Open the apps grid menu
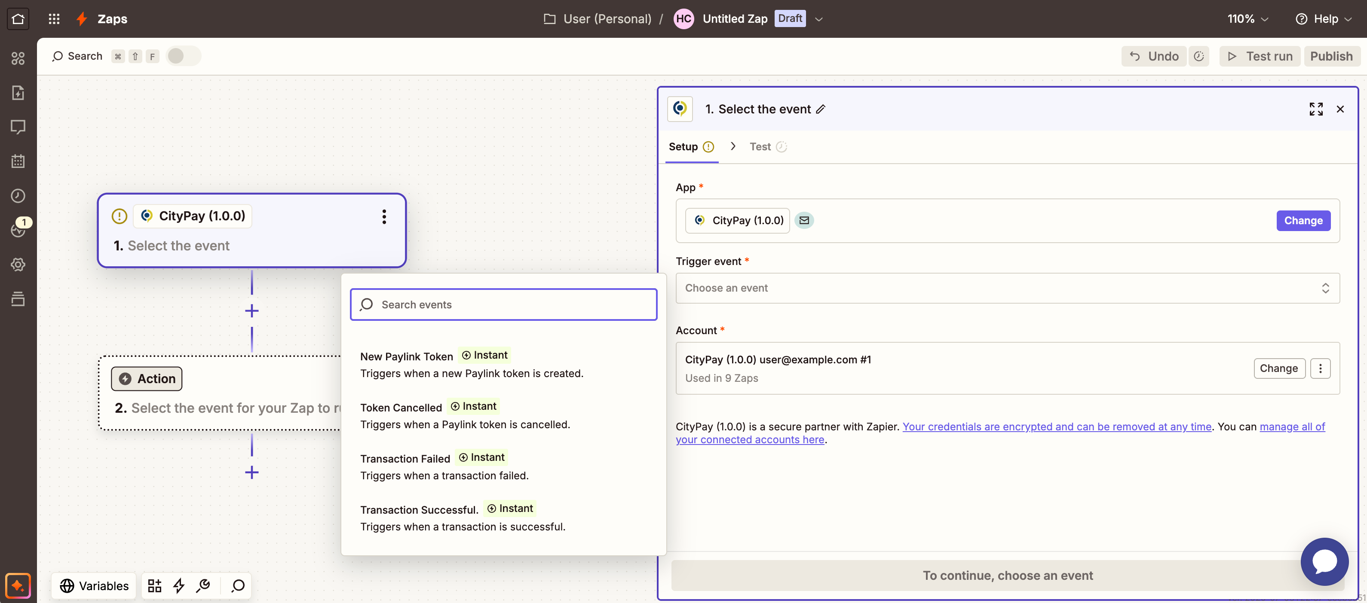This screenshot has height=603, width=1367. (54, 19)
